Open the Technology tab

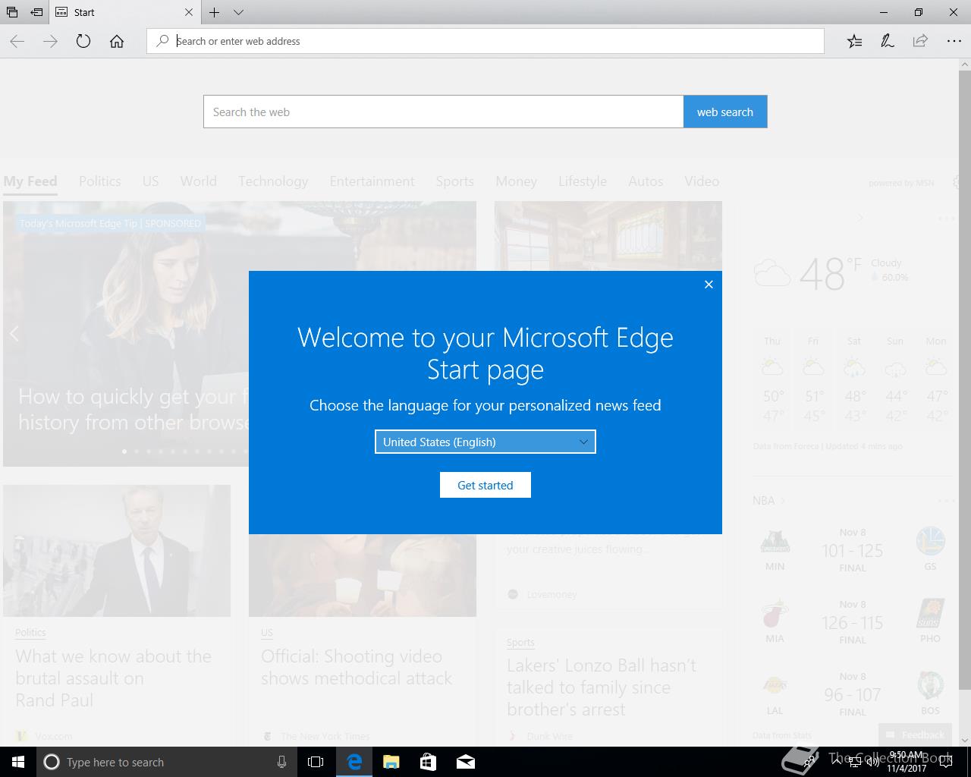(273, 181)
